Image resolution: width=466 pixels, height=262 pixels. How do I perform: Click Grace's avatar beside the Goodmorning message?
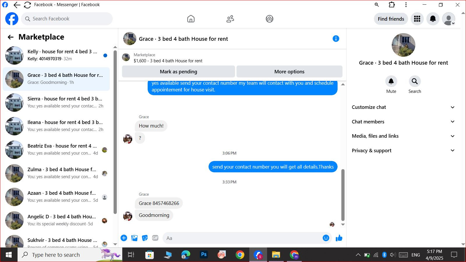[128, 216]
